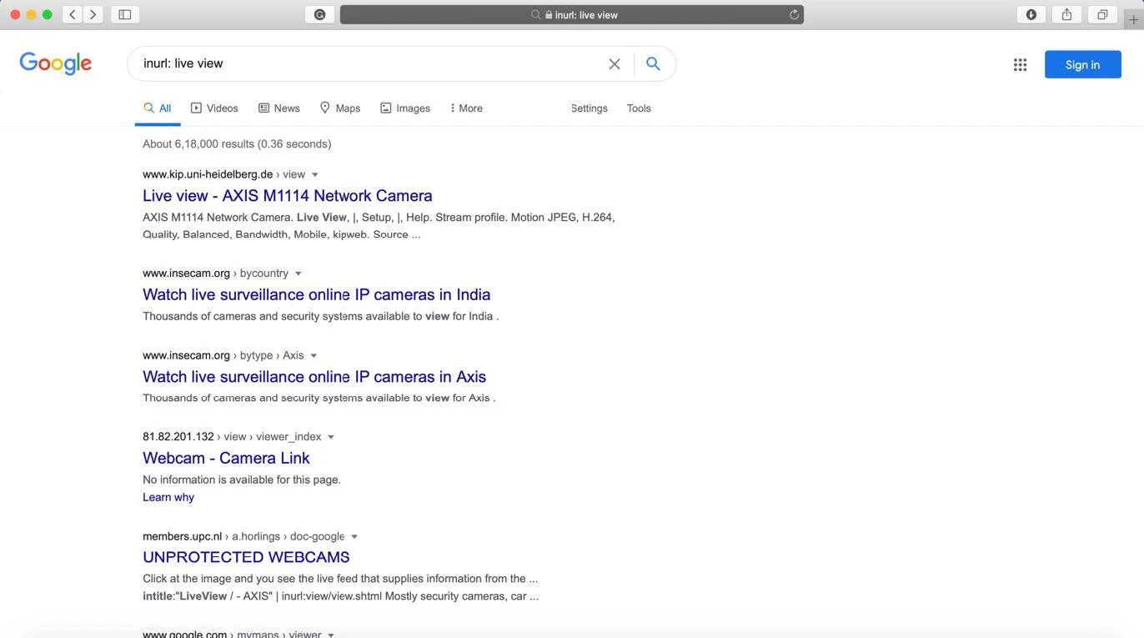Expand dropdown next to members.upc.nl result
The width and height of the screenshot is (1144, 638).
tap(354, 537)
